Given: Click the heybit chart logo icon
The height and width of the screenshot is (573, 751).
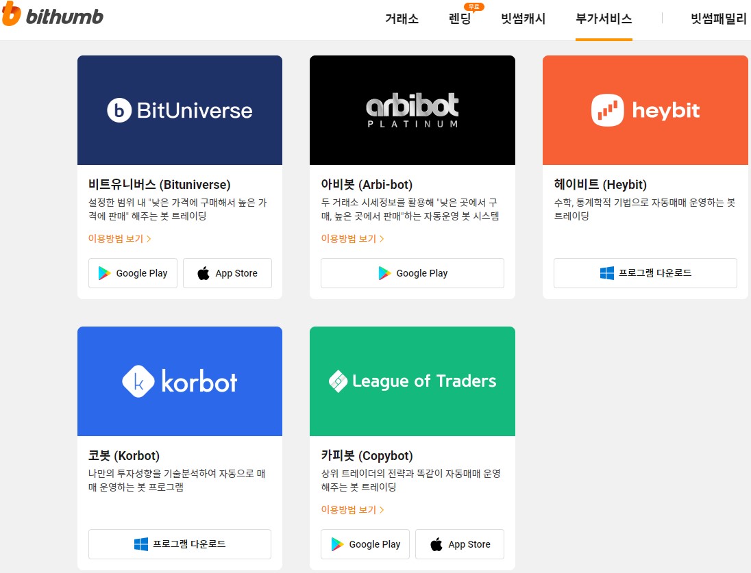Looking at the screenshot, I should click(x=607, y=110).
